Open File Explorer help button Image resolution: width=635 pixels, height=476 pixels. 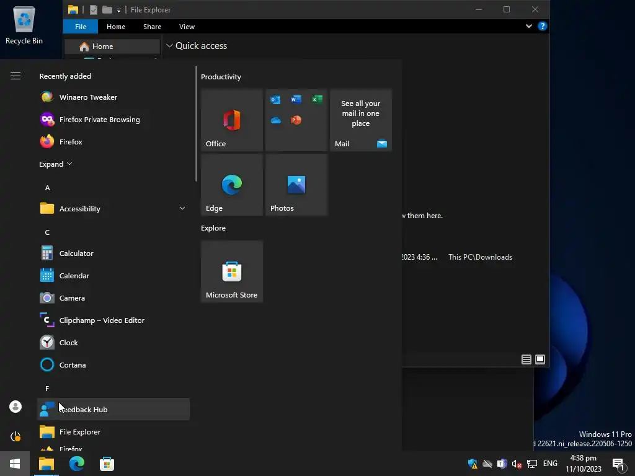coord(542,26)
